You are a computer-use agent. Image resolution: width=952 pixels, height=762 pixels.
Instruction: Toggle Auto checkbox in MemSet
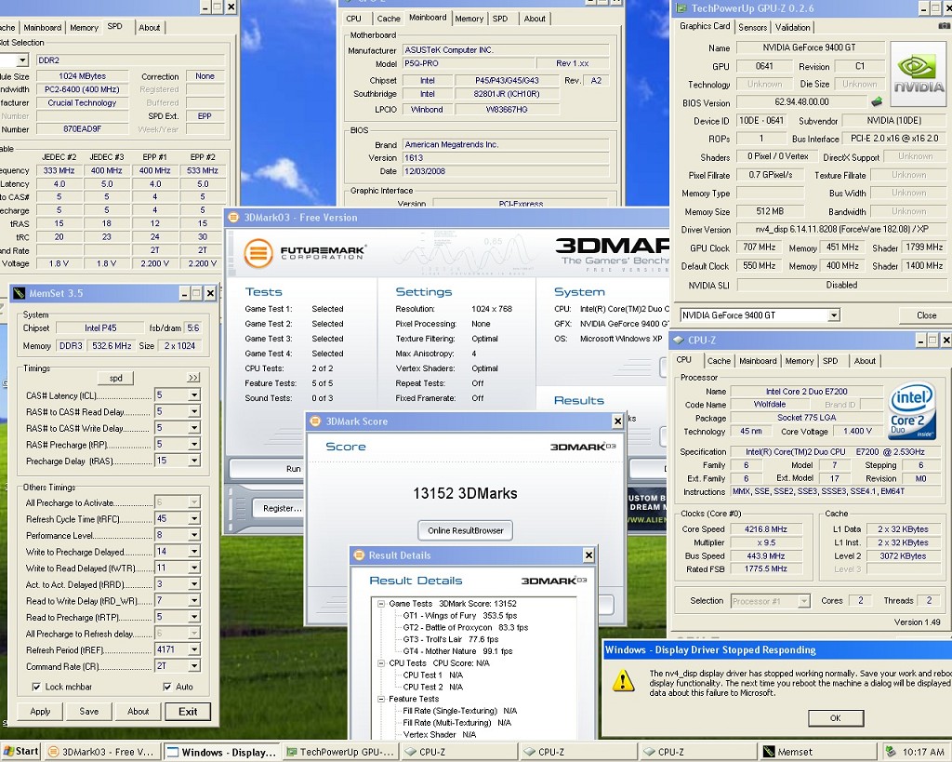[x=167, y=687]
